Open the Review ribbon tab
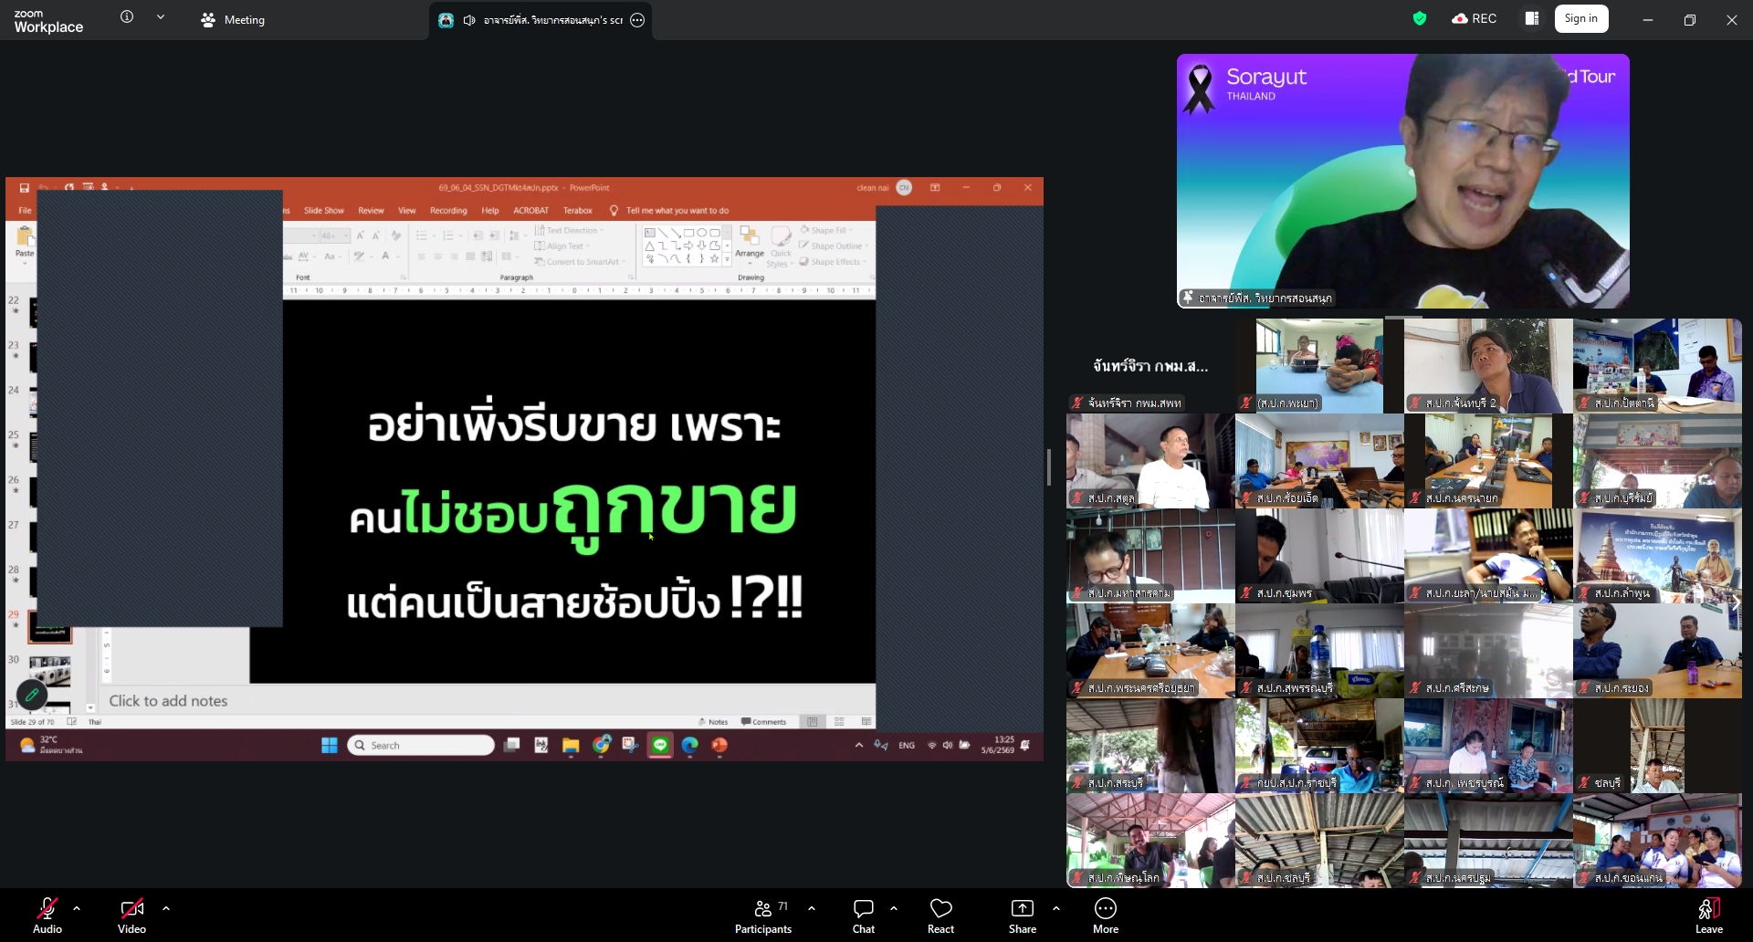This screenshot has width=1753, height=942. coord(371,210)
